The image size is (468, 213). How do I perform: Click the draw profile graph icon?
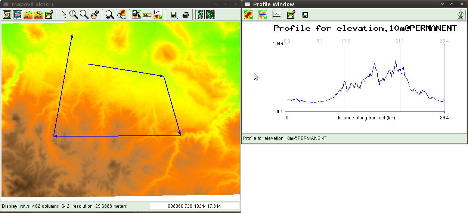(x=277, y=15)
